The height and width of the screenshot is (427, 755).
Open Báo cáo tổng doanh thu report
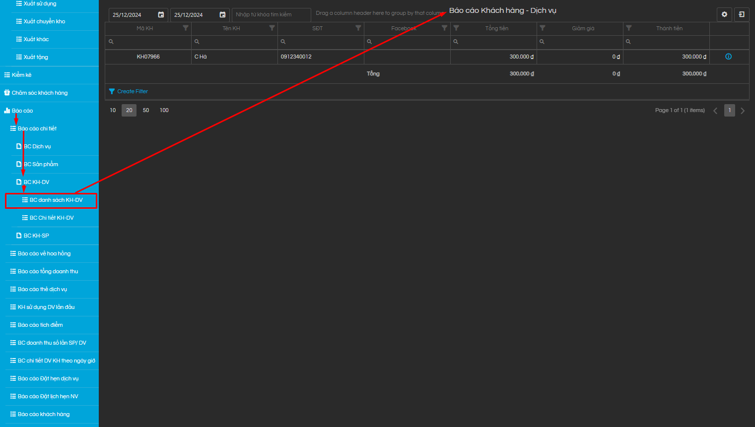(48, 271)
